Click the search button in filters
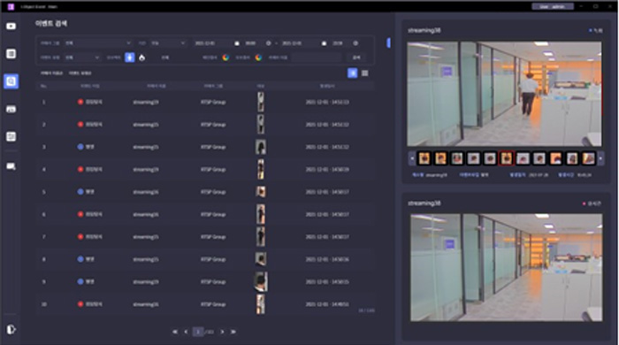 coord(356,57)
